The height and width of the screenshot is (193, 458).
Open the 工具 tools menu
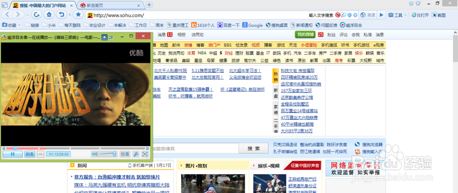coord(397,15)
